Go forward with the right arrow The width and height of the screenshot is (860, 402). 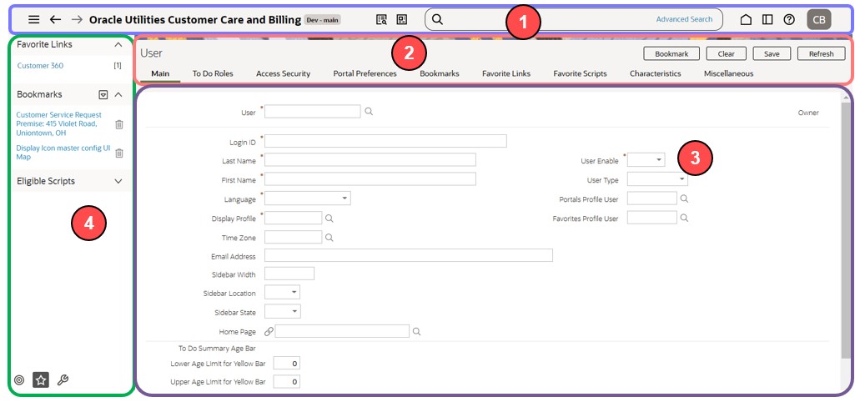click(77, 20)
